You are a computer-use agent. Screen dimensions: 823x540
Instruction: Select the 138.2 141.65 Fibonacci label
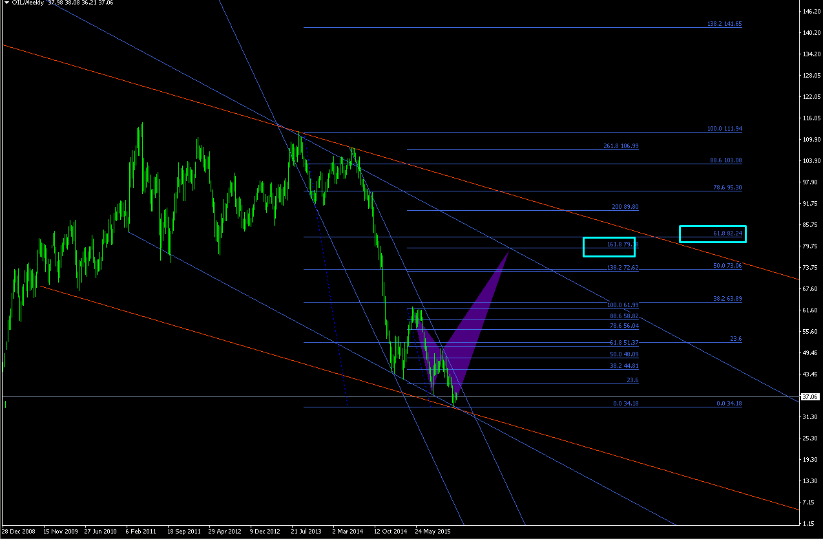725,24
